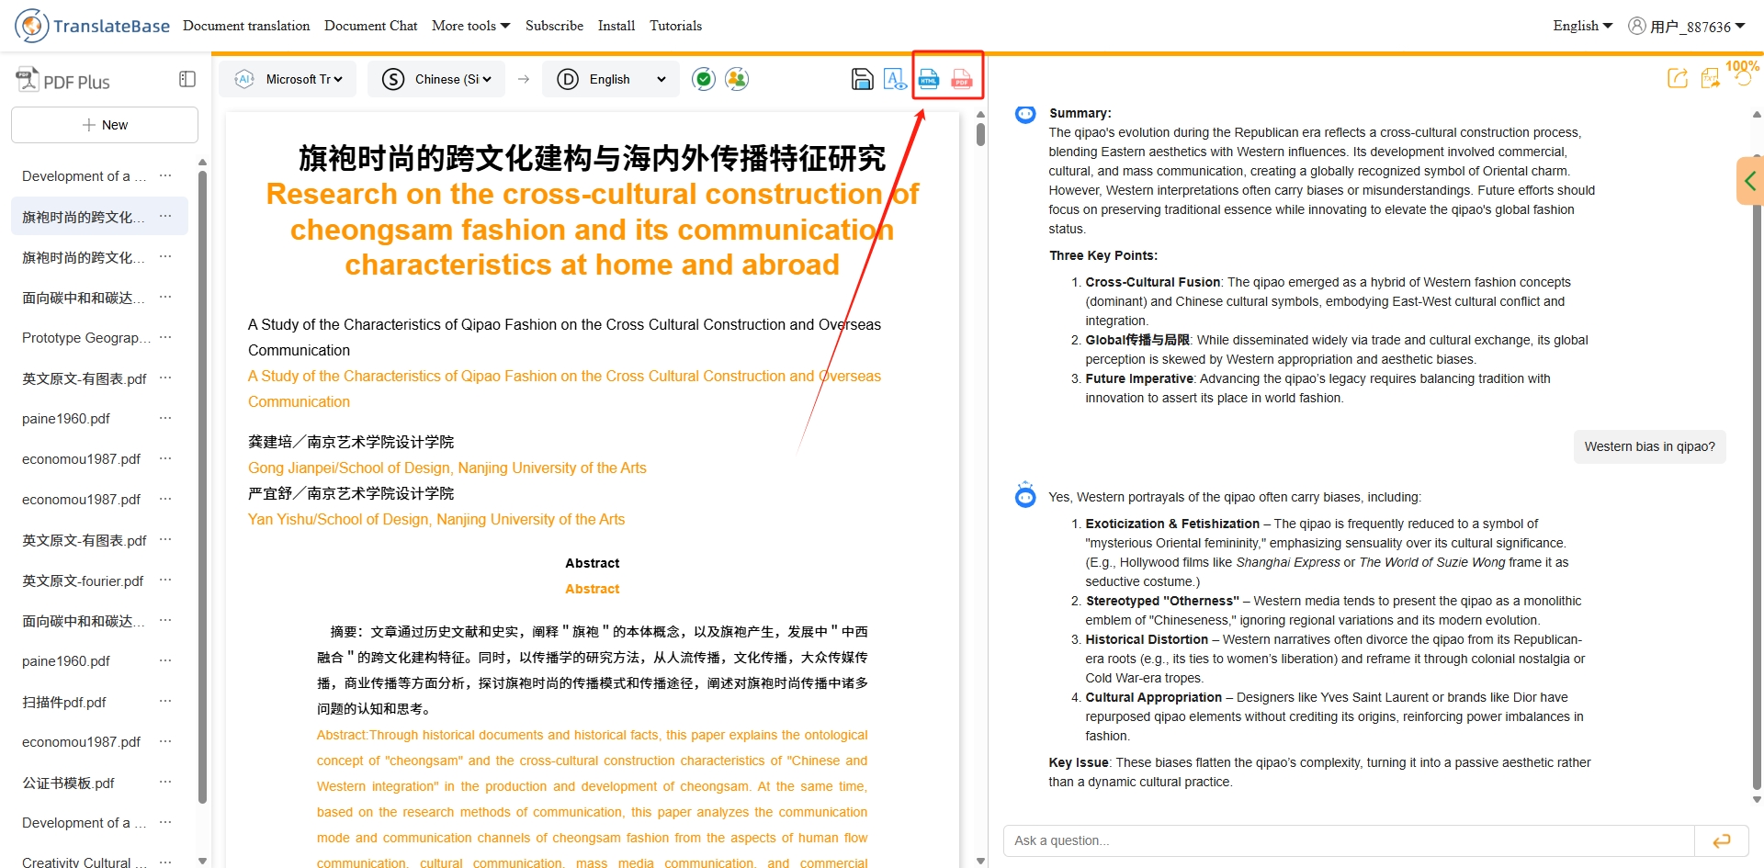1764x868 pixels.
Task: Click the save diskette icon
Action: click(x=862, y=79)
